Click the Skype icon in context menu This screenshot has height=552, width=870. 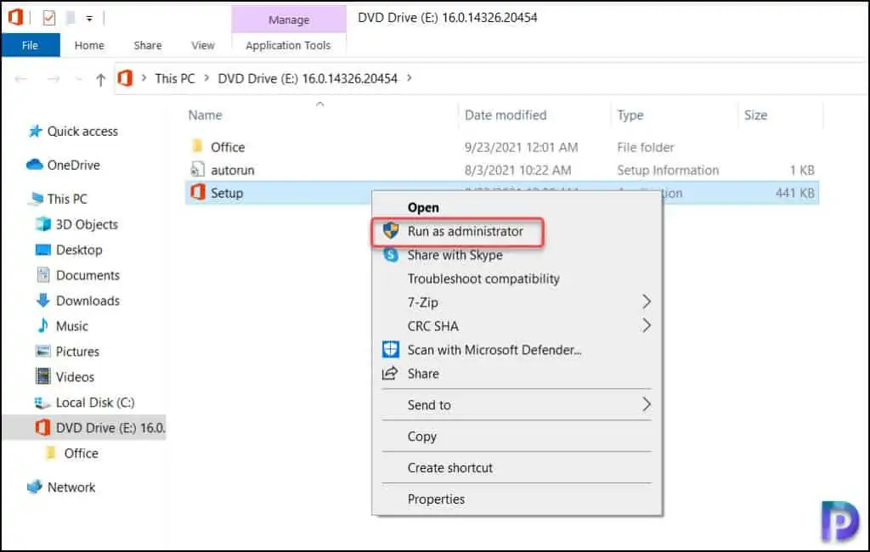tap(391, 255)
